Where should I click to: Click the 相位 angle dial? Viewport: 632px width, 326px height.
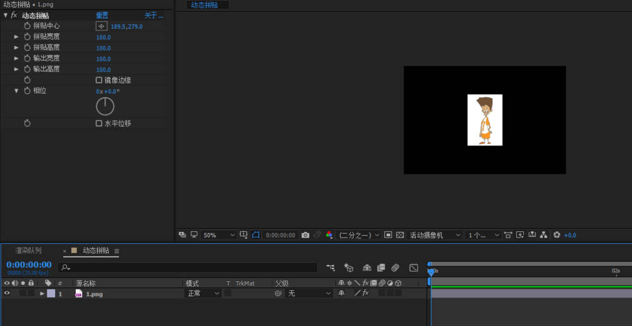tap(105, 106)
